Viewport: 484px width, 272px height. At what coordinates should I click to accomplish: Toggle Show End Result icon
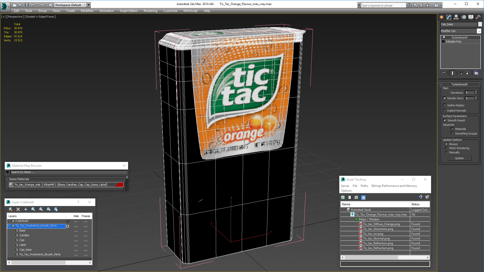[452, 73]
